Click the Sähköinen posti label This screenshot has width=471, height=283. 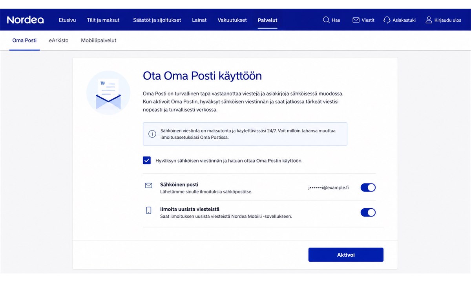179,184
